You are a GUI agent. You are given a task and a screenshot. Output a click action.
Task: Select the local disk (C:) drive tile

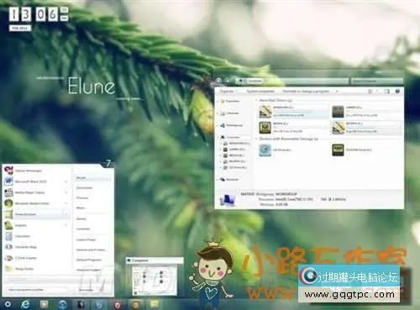click(x=292, y=111)
